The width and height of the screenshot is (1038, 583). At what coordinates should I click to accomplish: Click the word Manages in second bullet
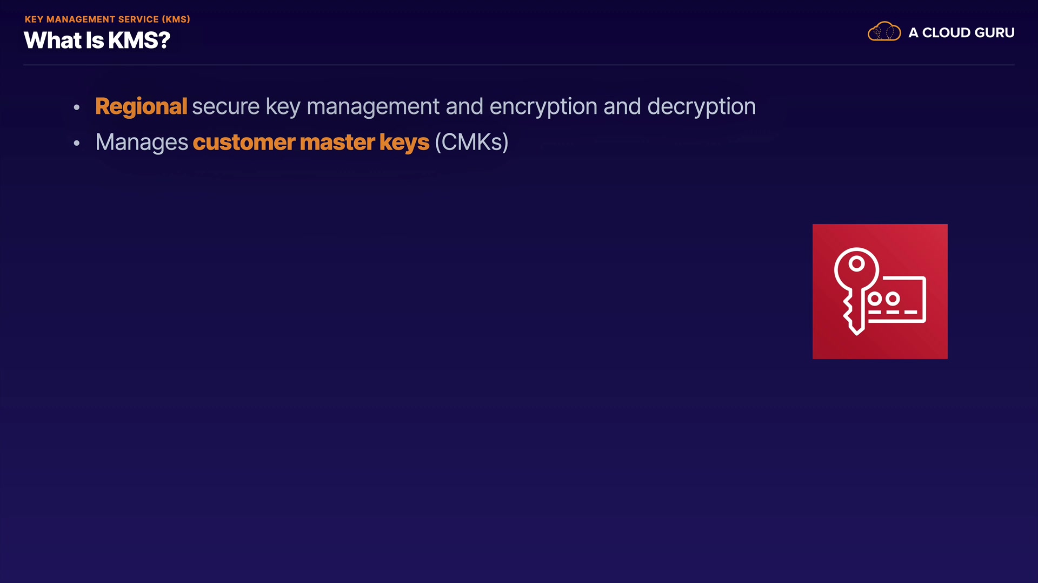[142, 142]
